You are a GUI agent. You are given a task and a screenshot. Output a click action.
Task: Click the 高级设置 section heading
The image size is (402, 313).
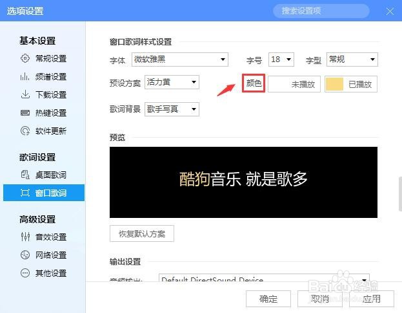pos(37,219)
